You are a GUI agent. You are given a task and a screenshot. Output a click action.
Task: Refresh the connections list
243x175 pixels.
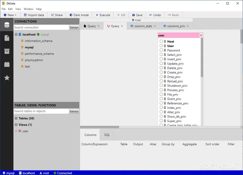74,27
